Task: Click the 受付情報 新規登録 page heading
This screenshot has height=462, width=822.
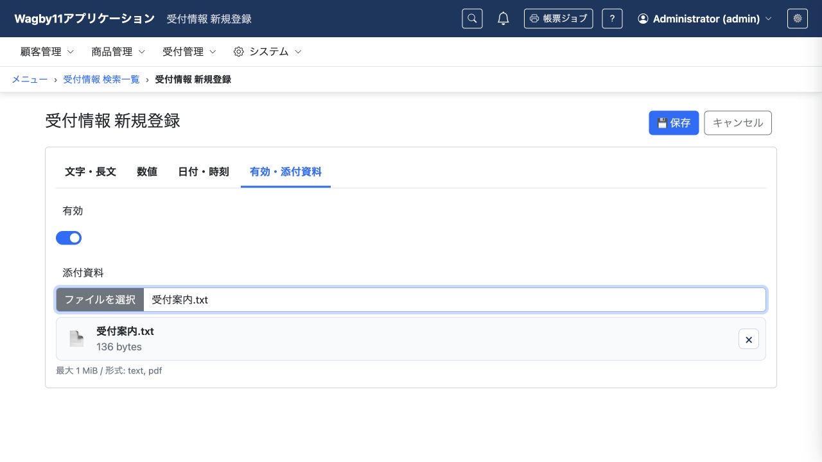Action: 112,121
